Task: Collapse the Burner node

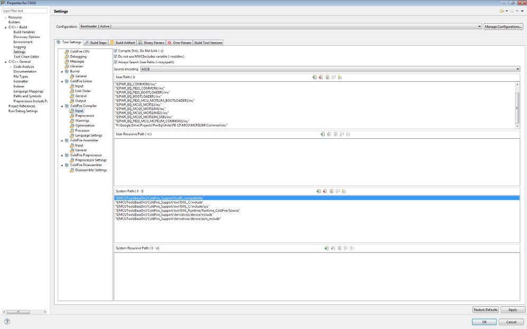Action: [62, 72]
